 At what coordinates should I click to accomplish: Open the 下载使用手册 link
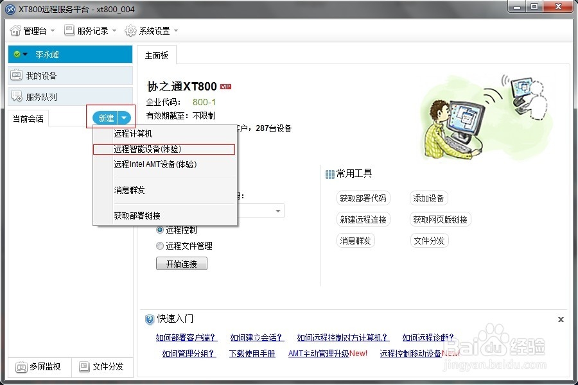click(252, 354)
